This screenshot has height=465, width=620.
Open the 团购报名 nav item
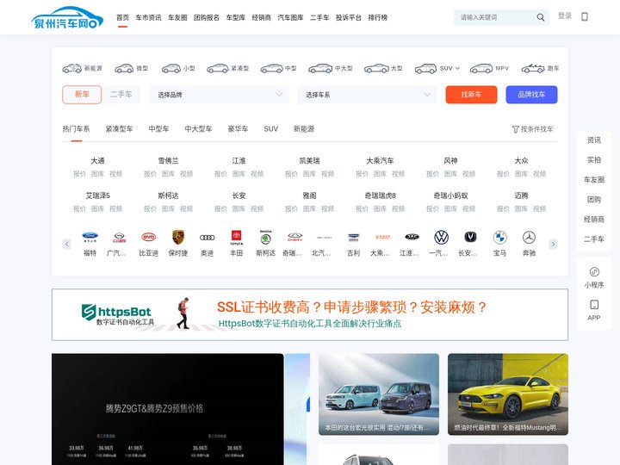(207, 17)
